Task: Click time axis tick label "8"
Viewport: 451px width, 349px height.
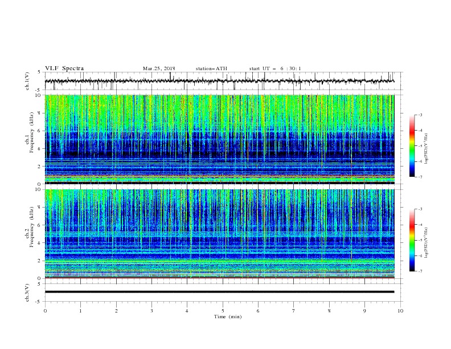Action: (329, 311)
